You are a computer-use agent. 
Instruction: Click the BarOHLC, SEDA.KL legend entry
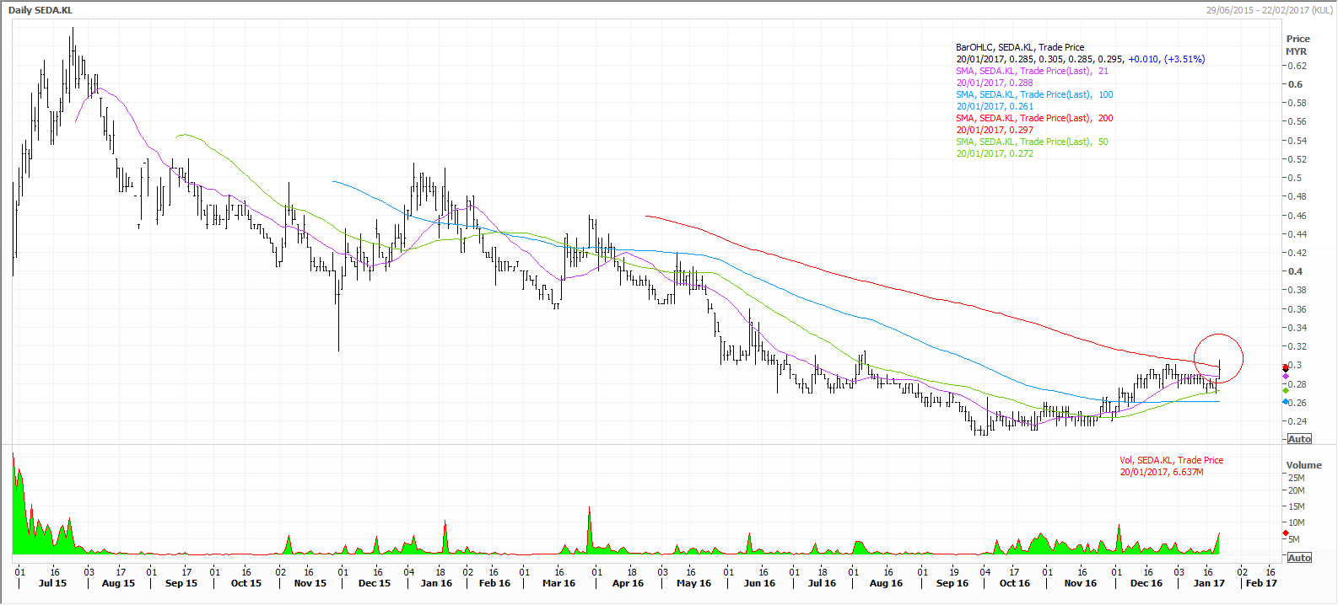[x=1020, y=47]
